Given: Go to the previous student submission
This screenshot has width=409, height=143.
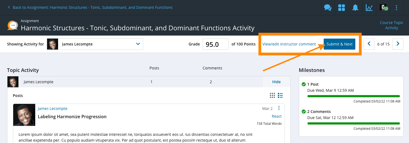Looking at the screenshot, I should point(369,44).
